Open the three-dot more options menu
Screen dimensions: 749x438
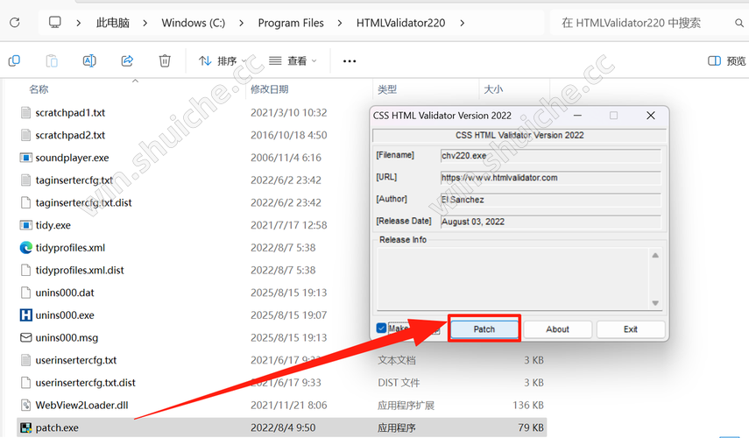[x=350, y=61]
